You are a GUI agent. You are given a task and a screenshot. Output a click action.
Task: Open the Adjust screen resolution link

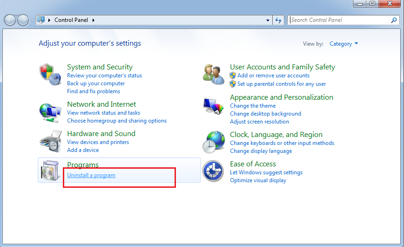(x=259, y=122)
